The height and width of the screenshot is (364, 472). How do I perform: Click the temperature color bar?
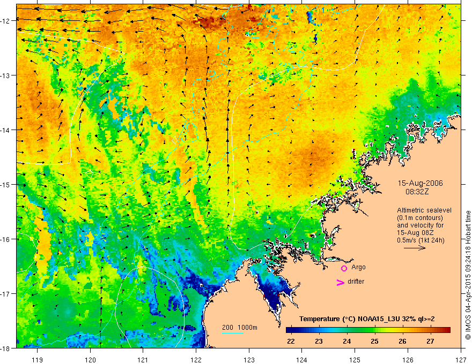[368, 330]
